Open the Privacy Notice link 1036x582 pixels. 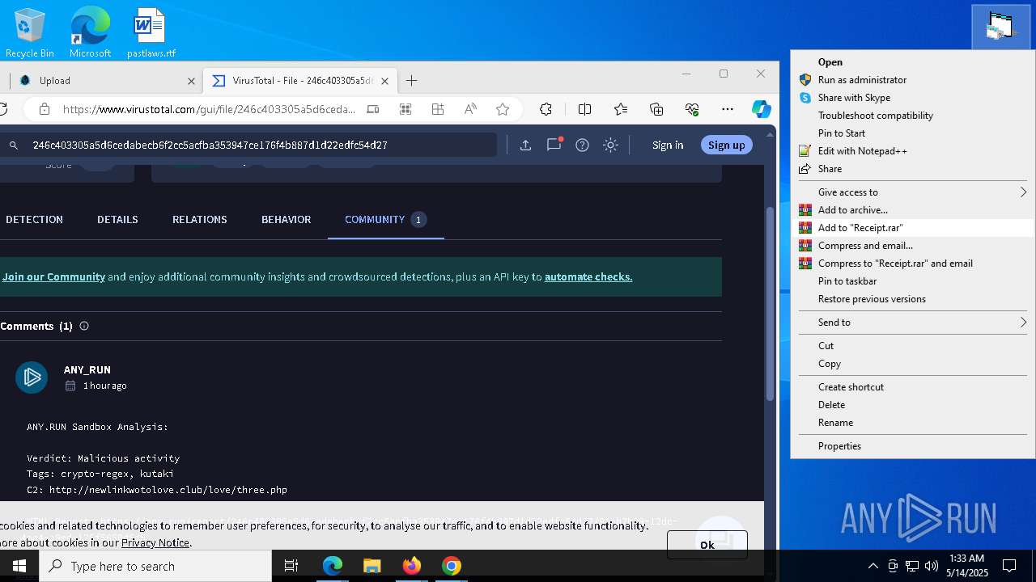[x=155, y=542]
